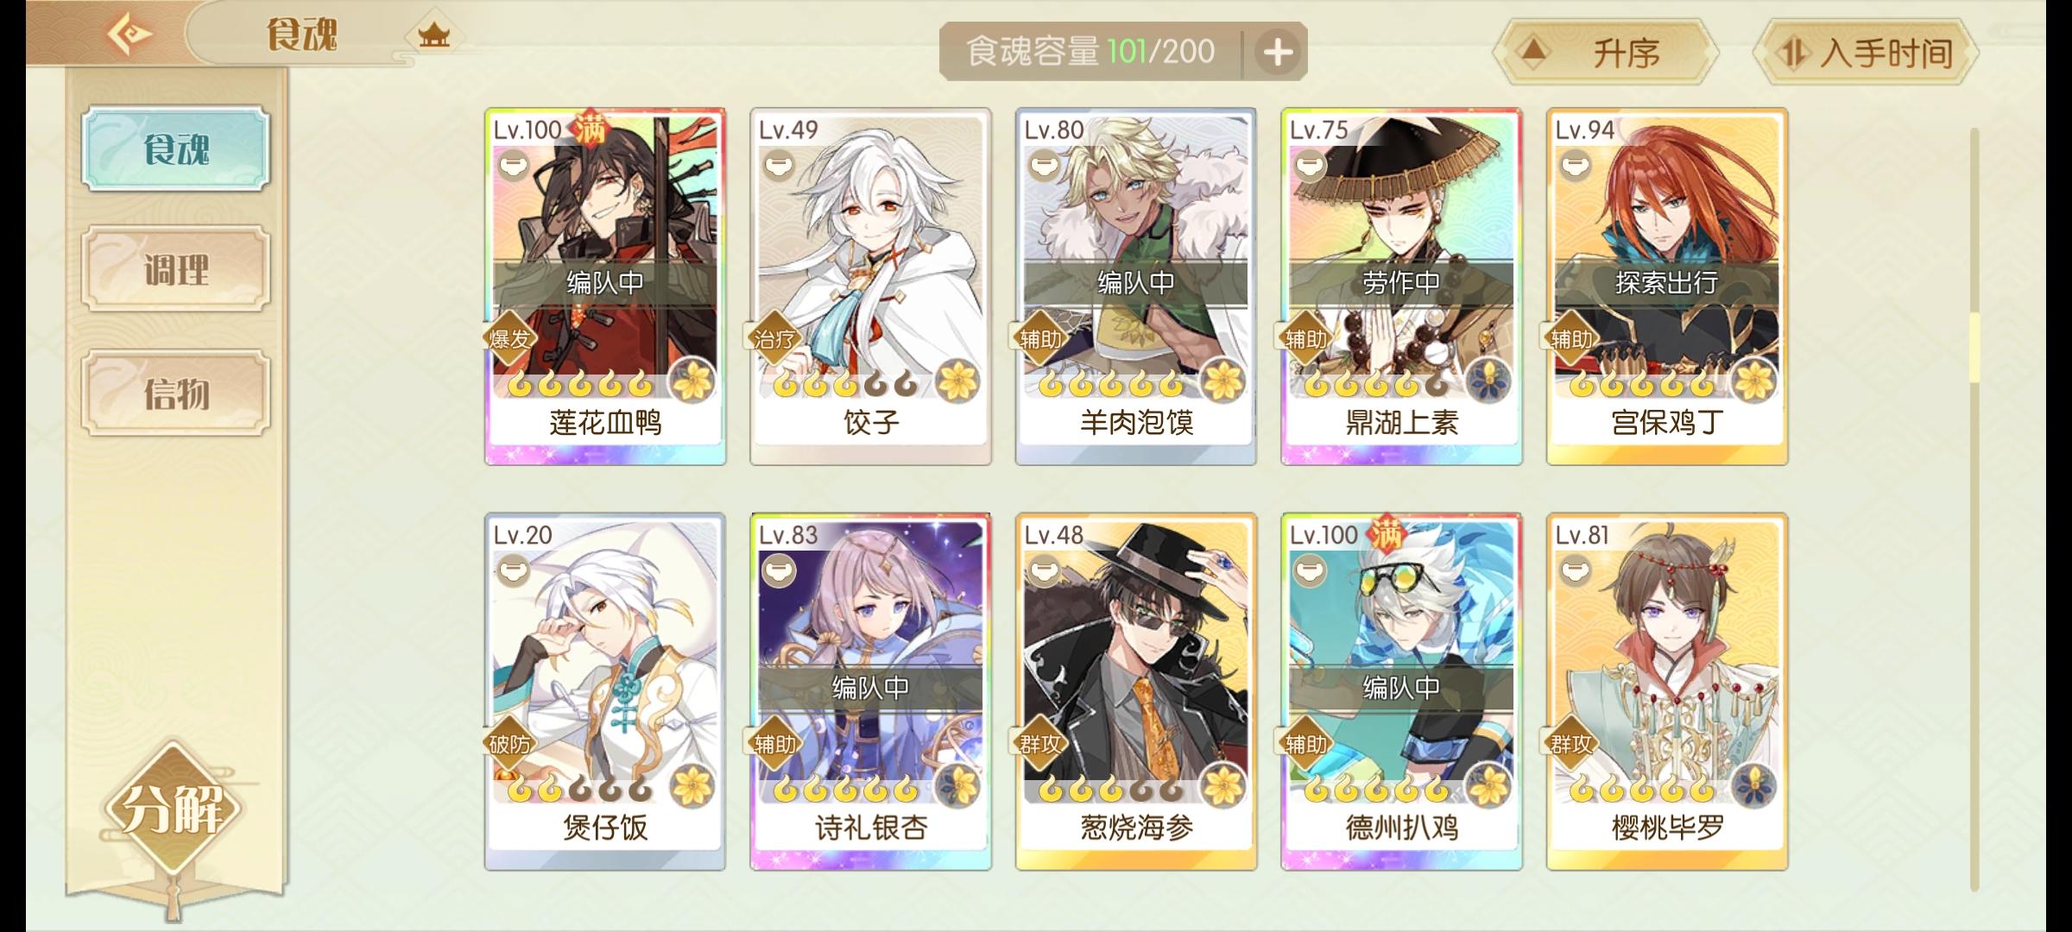
Task: Open the pavilion home icon
Action: click(x=433, y=35)
